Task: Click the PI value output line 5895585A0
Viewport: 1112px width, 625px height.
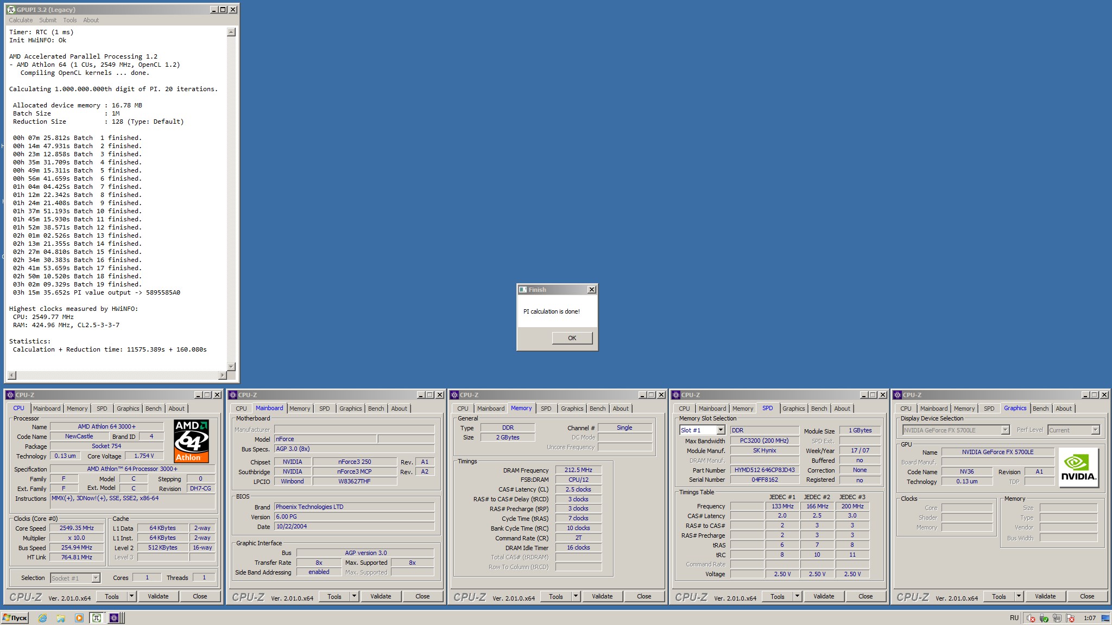Action: point(97,292)
